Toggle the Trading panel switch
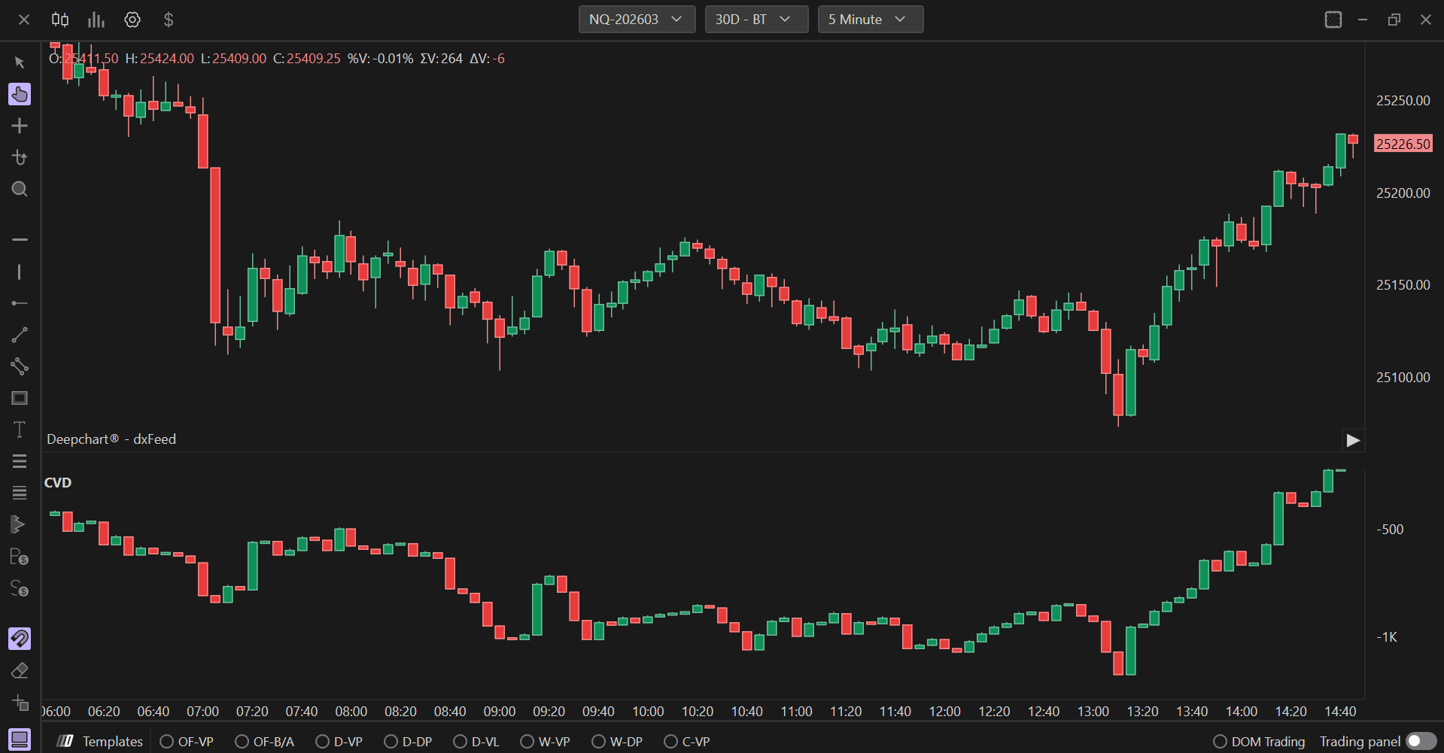Image resolution: width=1444 pixels, height=753 pixels. click(1421, 742)
